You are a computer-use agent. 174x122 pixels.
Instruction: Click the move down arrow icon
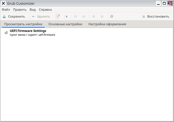pyautogui.click(x=84, y=17)
